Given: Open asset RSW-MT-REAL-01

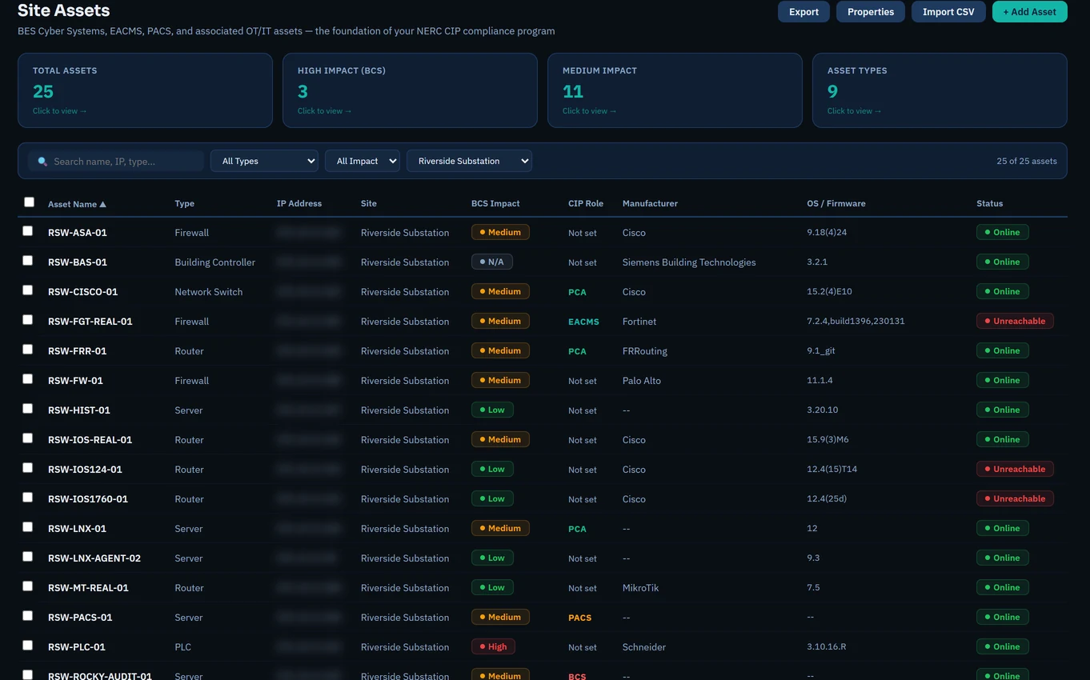Looking at the screenshot, I should point(88,588).
